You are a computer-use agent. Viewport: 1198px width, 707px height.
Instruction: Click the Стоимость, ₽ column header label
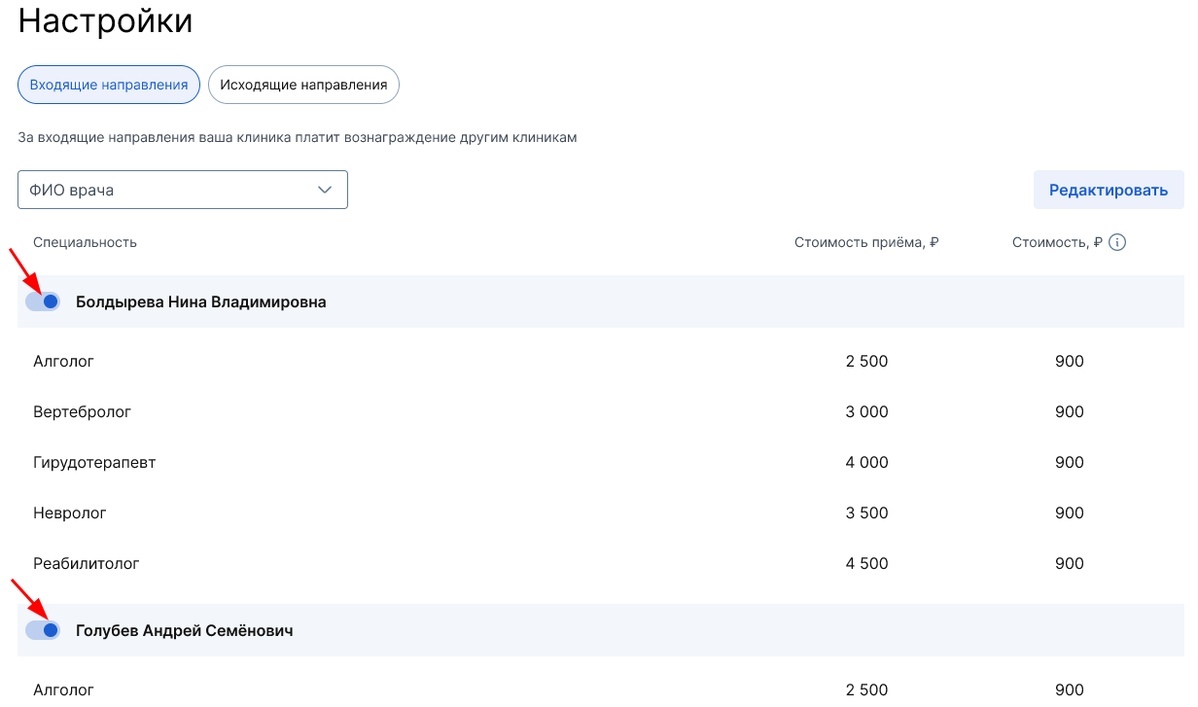coord(1057,242)
